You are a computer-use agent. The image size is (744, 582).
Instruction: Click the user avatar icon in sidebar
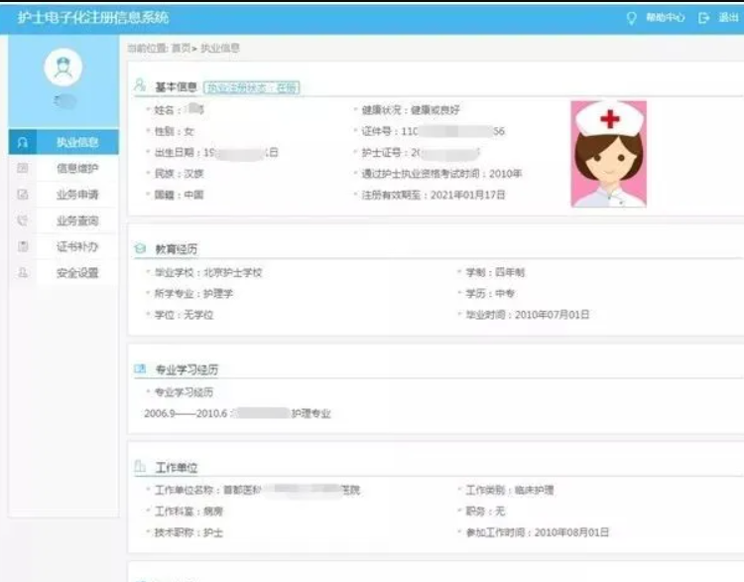point(63,69)
